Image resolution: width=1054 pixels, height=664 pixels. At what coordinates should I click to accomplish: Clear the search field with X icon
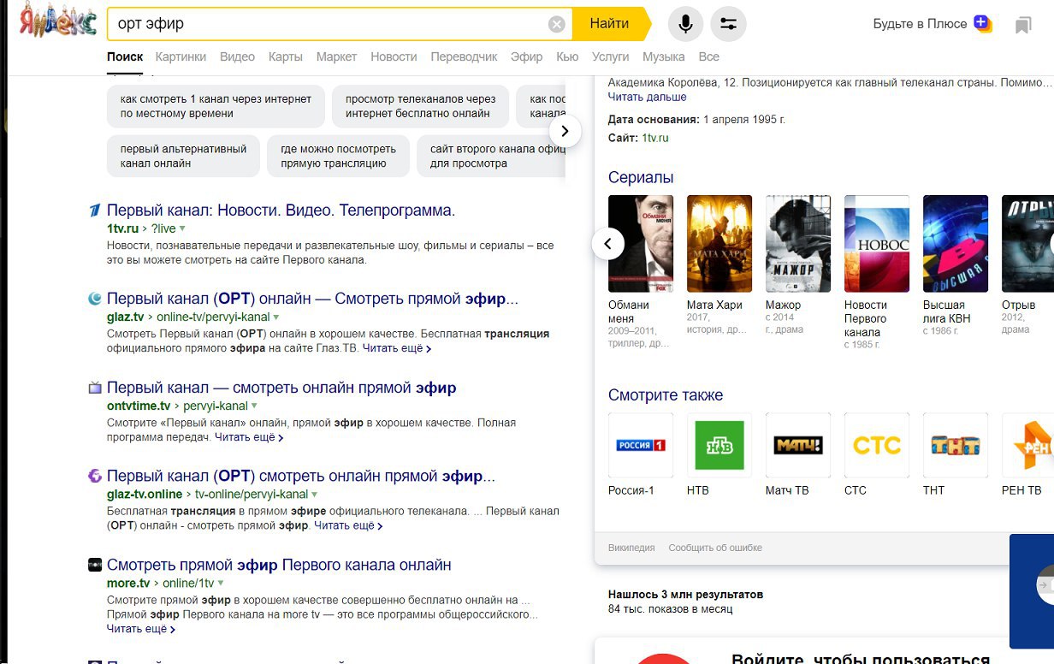pyautogui.click(x=556, y=24)
